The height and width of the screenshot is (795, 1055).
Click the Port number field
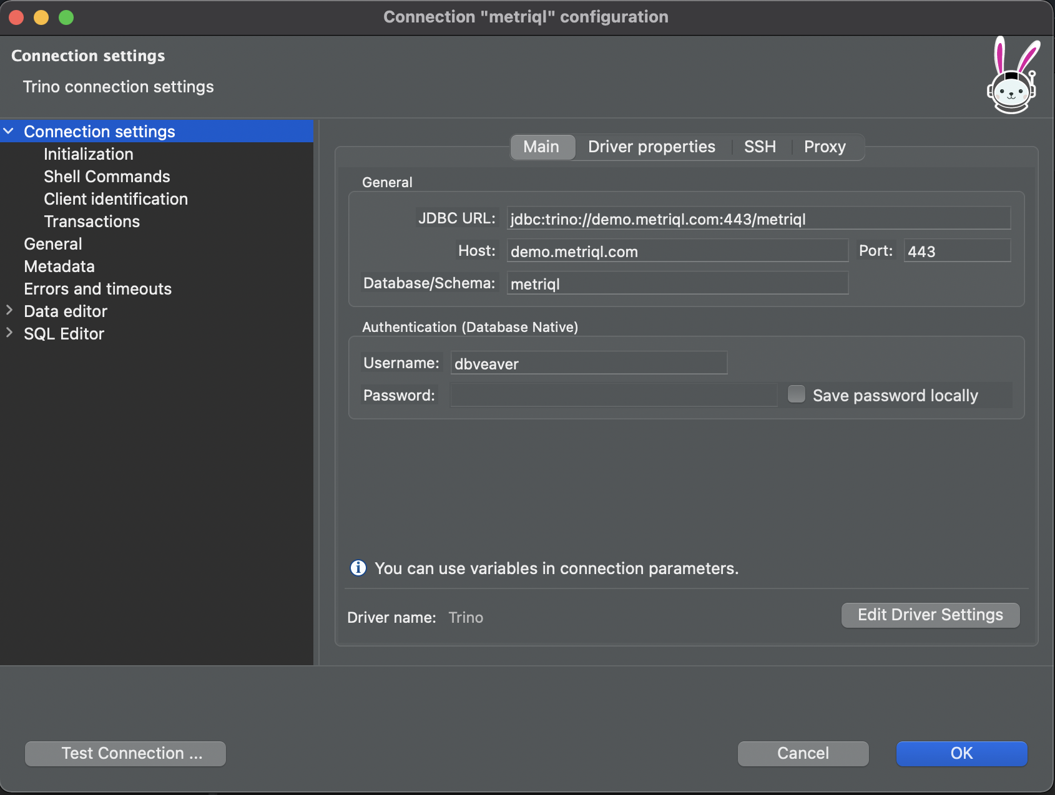tap(956, 251)
